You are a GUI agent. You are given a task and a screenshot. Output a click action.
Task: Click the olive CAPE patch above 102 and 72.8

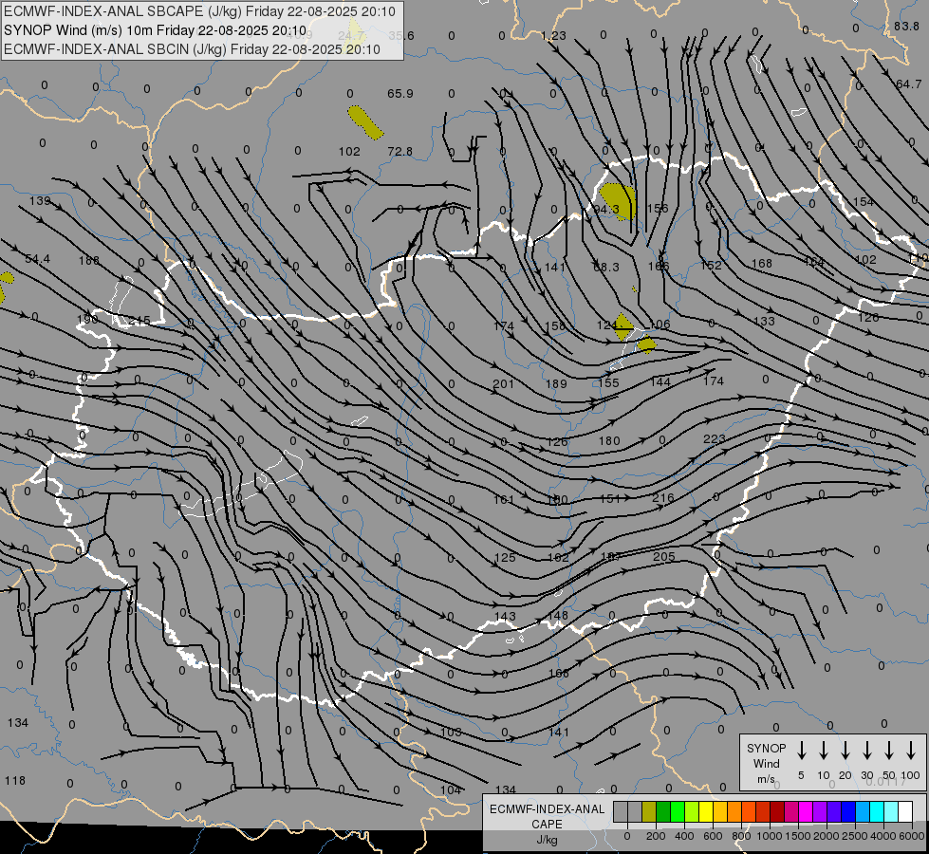[364, 122]
